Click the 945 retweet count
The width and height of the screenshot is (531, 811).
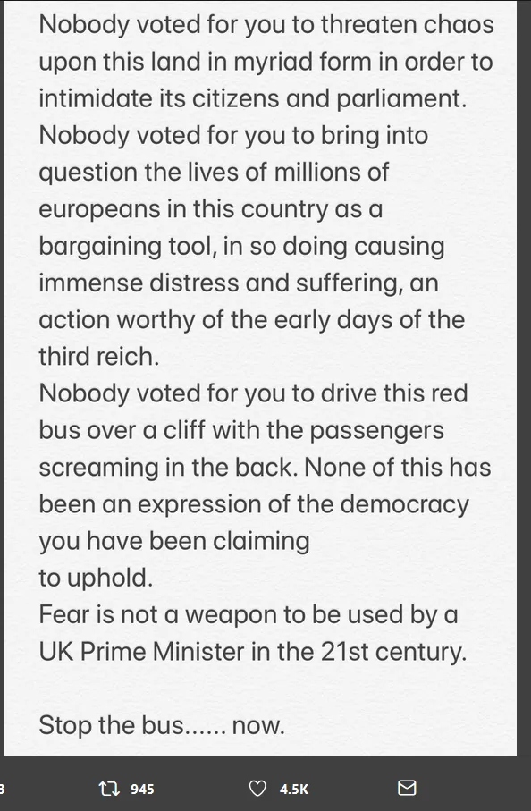point(142,789)
